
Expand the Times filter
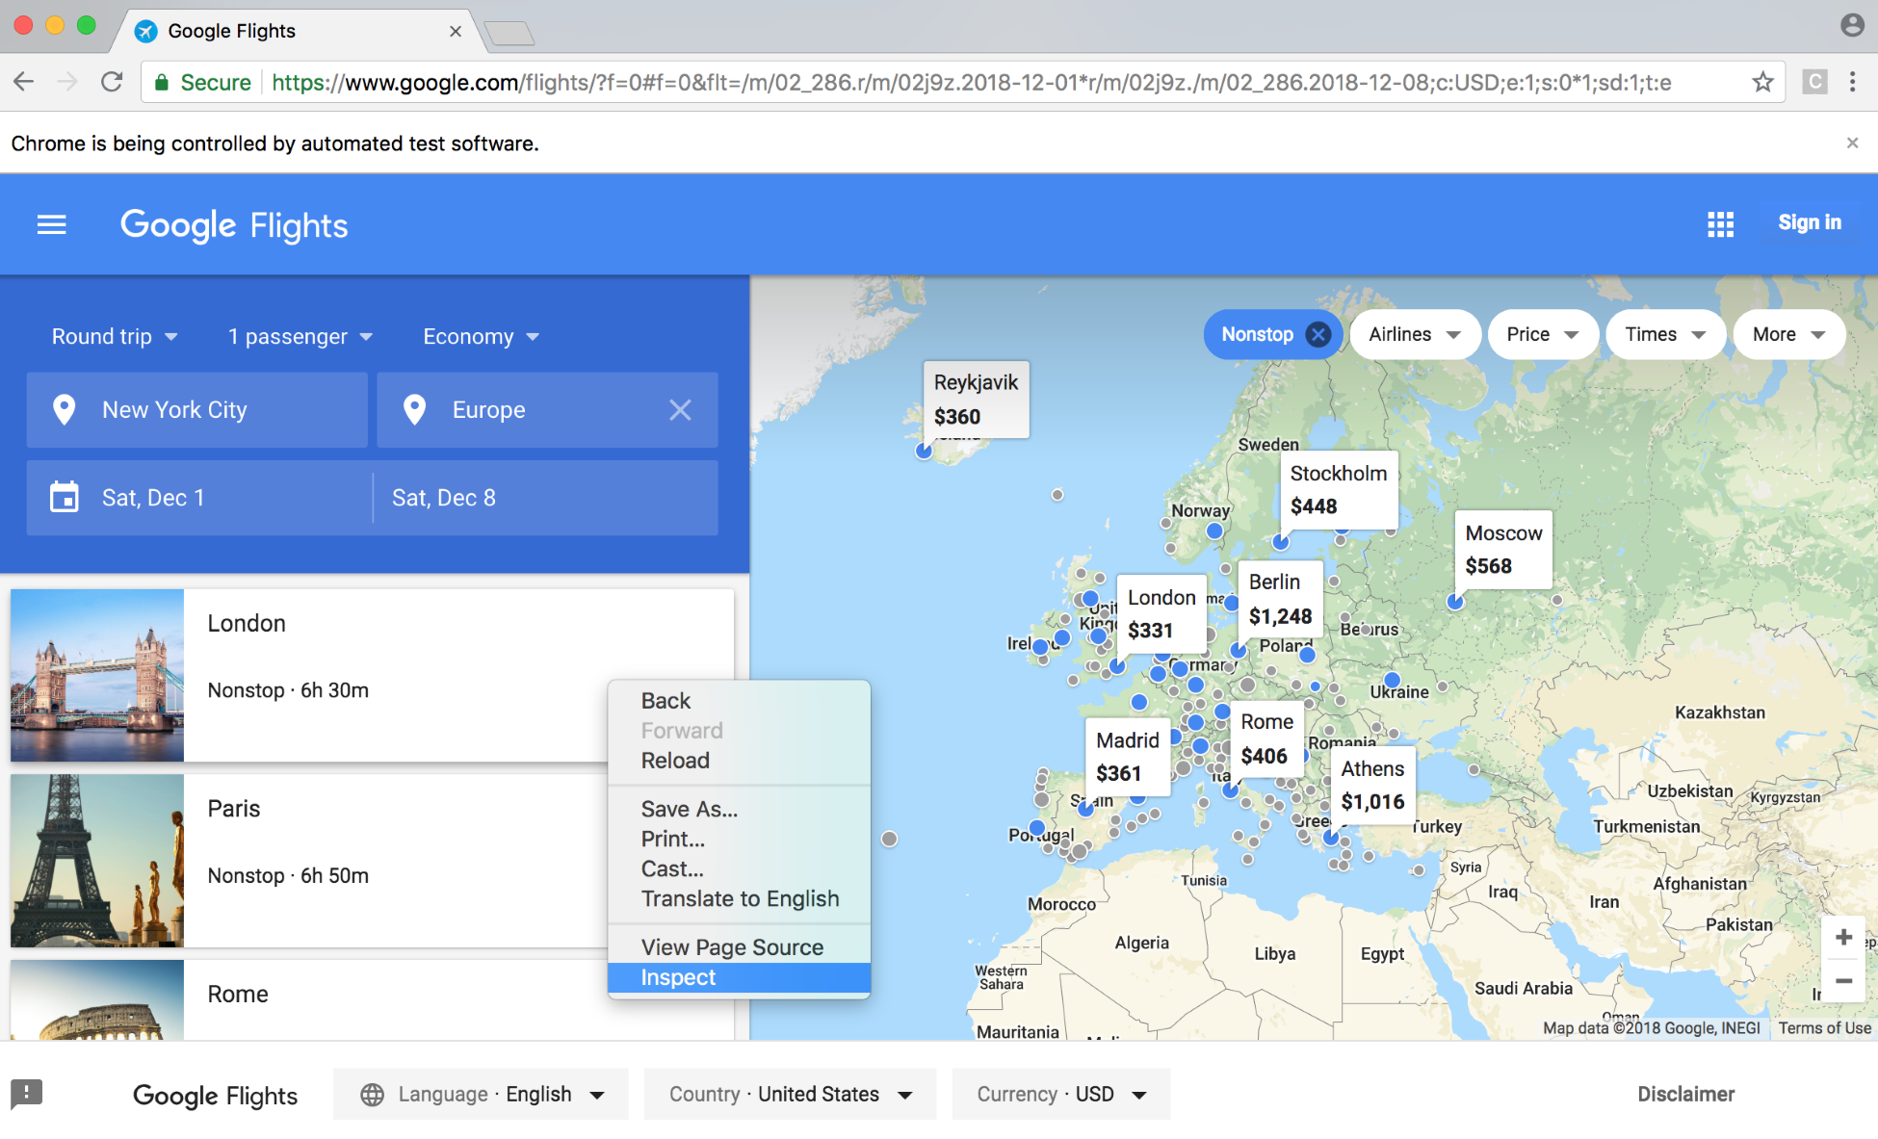coord(1665,334)
